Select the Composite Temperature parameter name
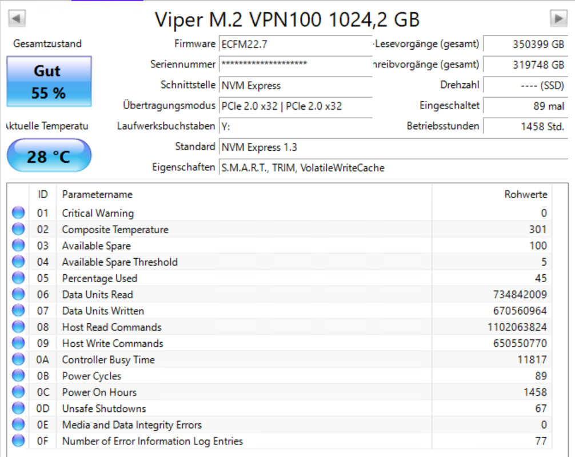575x457 pixels. pyautogui.click(x=115, y=230)
